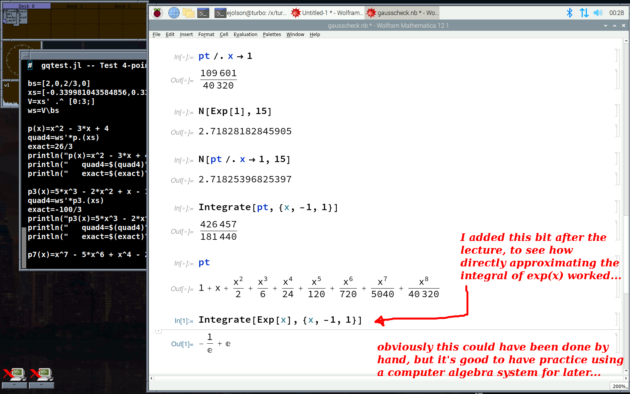The height and width of the screenshot is (394, 630).
Task: Open the 200% magnification dropdown
Action: coord(619,386)
